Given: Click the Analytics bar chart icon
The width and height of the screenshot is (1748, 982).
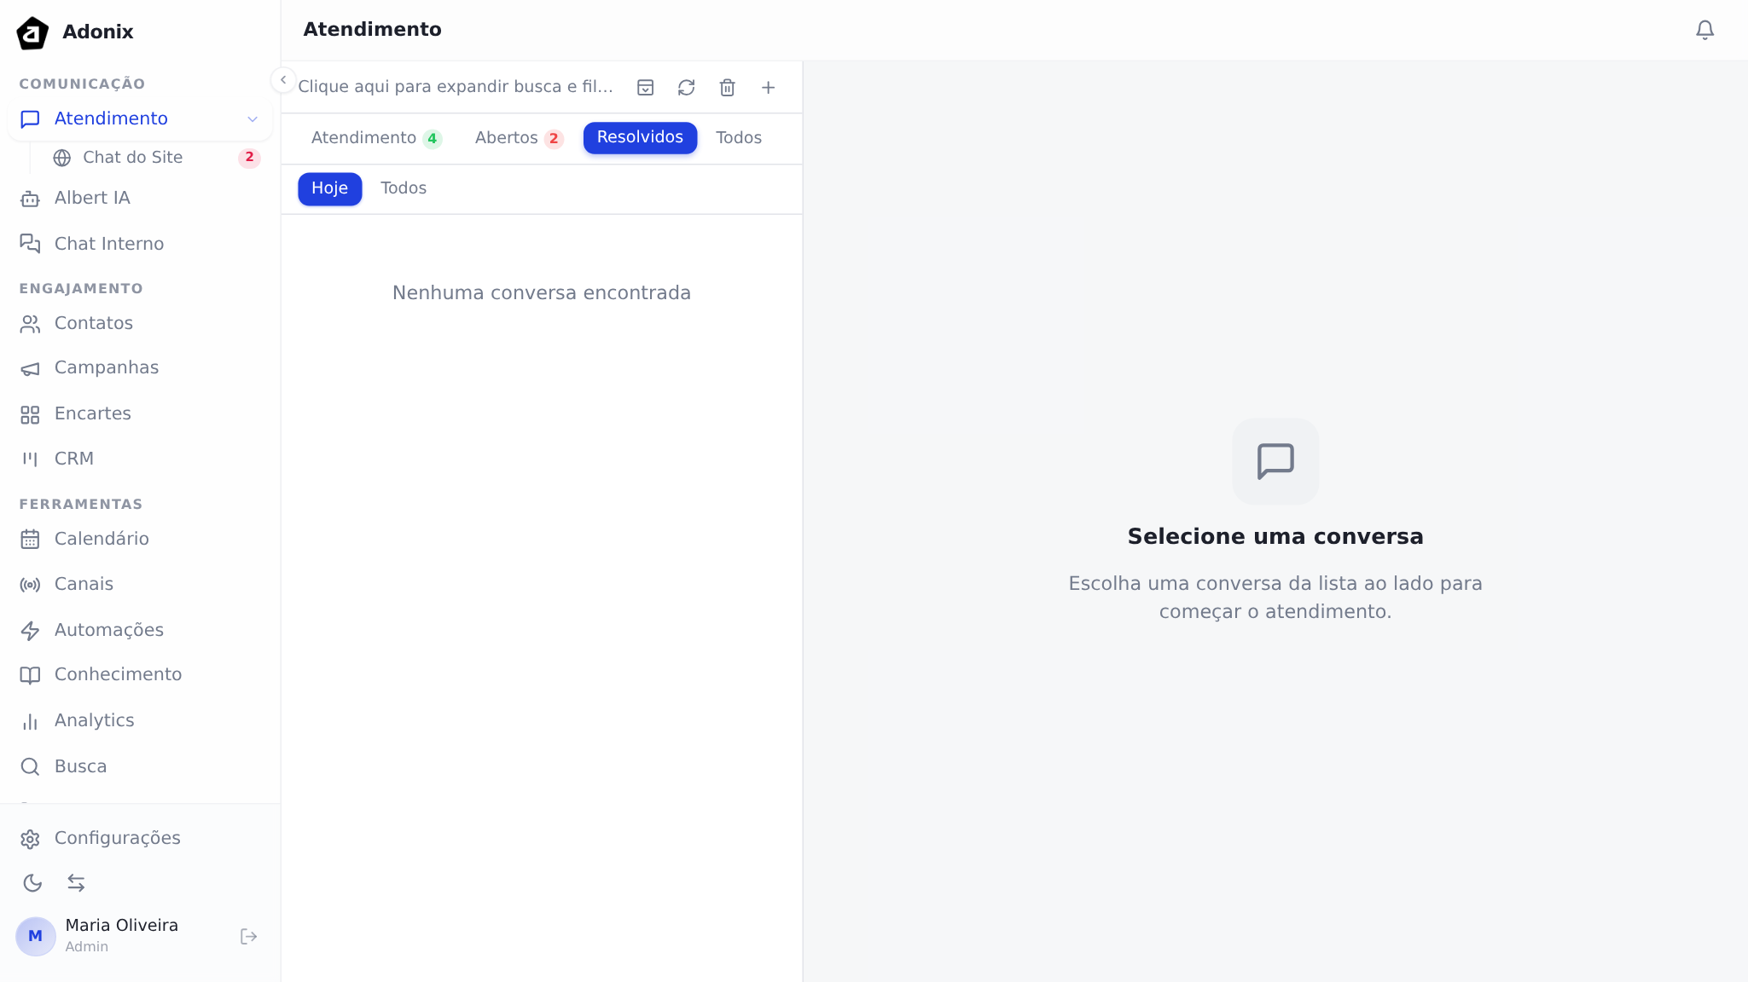Looking at the screenshot, I should coord(30,722).
